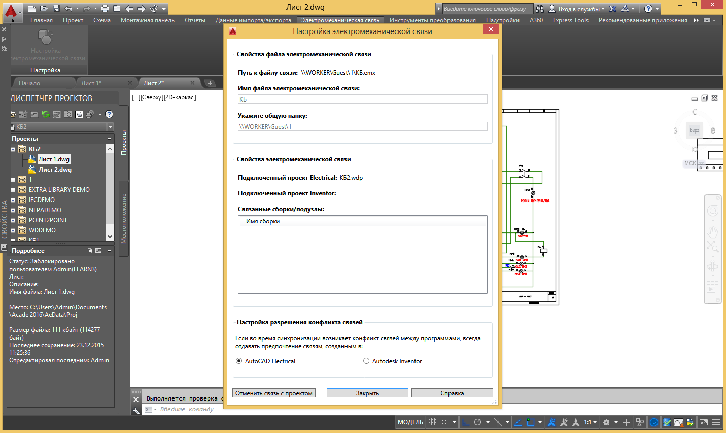The height and width of the screenshot is (433, 726).
Task: Click the workspace switching gear icon
Action: point(606,422)
